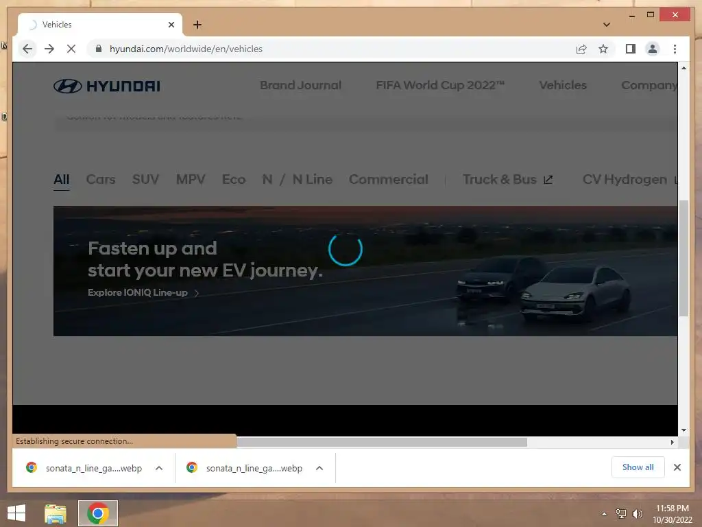Select the SUV category tab

(x=145, y=179)
